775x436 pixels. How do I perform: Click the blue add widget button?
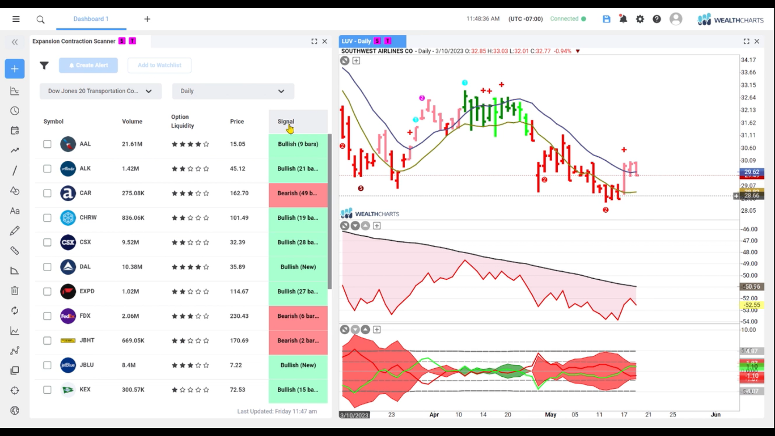coord(15,69)
